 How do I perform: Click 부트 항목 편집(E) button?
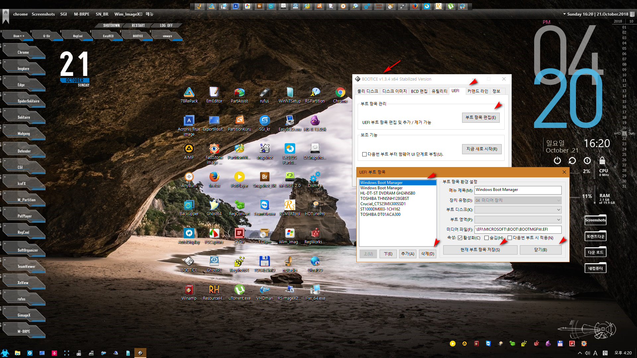click(x=480, y=117)
